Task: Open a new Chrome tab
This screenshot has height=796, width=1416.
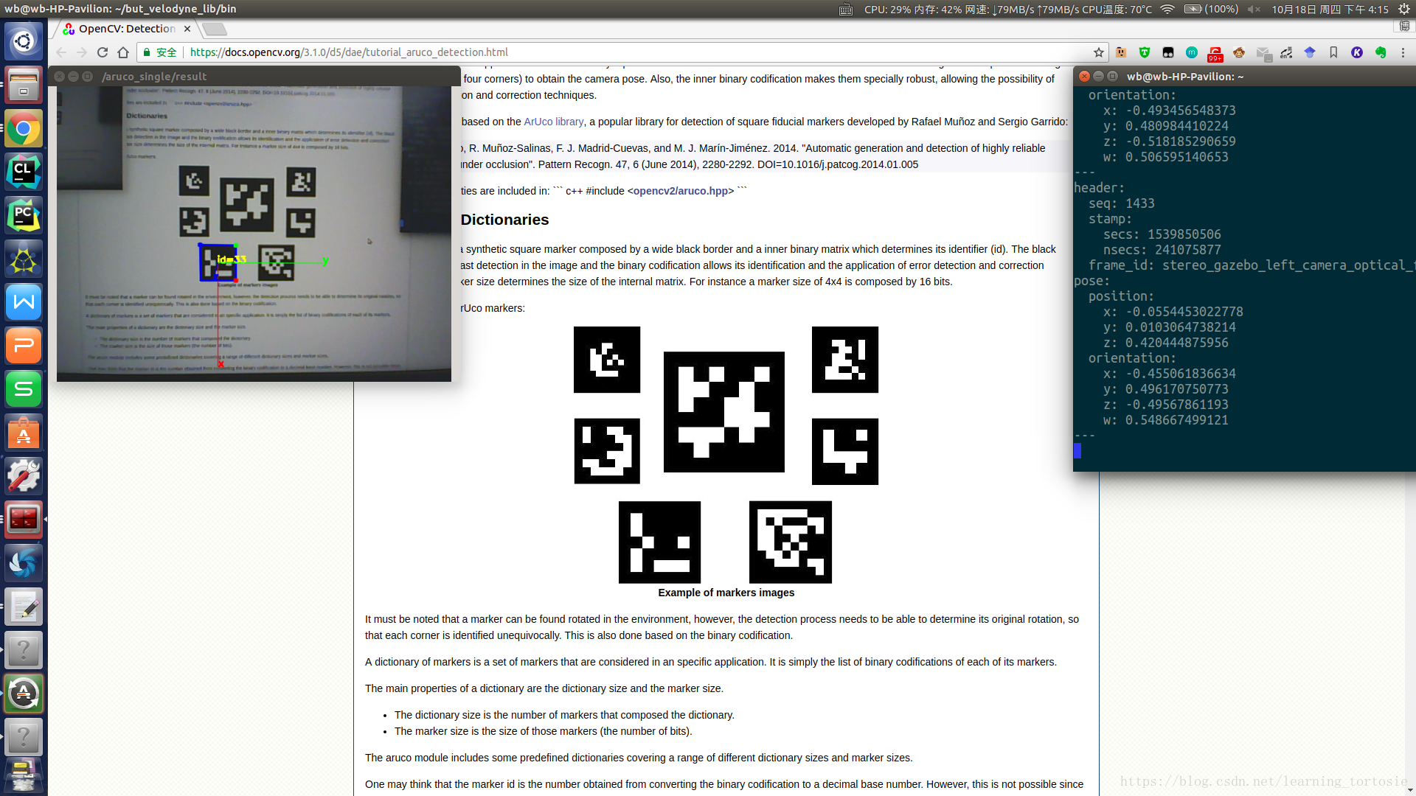Action: click(215, 29)
